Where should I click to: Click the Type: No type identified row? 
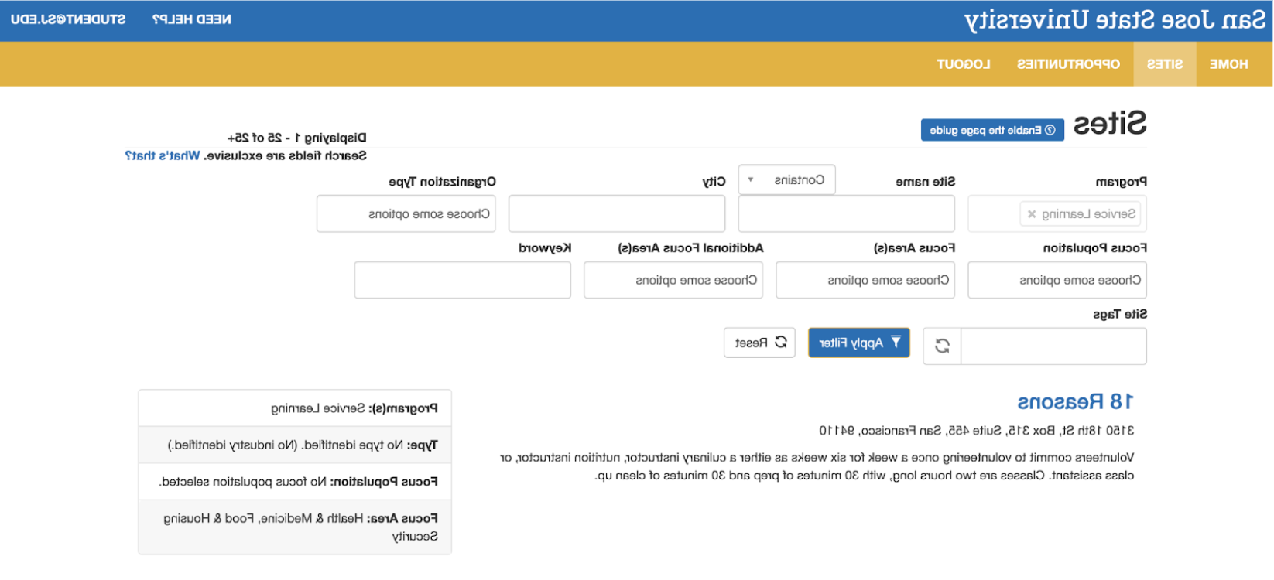295,445
